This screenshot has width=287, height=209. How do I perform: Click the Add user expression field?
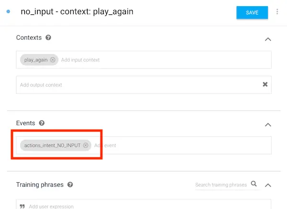click(x=143, y=204)
